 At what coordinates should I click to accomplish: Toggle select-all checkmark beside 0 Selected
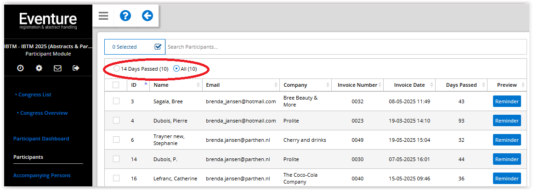158,47
